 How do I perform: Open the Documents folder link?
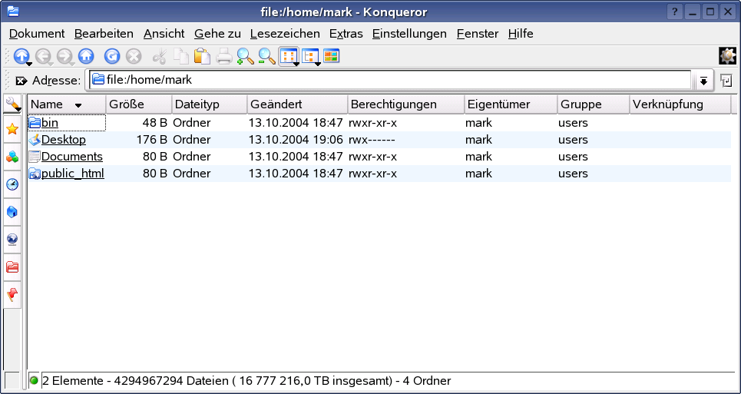coord(72,157)
